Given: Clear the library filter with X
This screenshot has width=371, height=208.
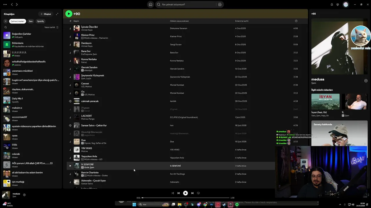Looking at the screenshot, I should click(x=6, y=21).
